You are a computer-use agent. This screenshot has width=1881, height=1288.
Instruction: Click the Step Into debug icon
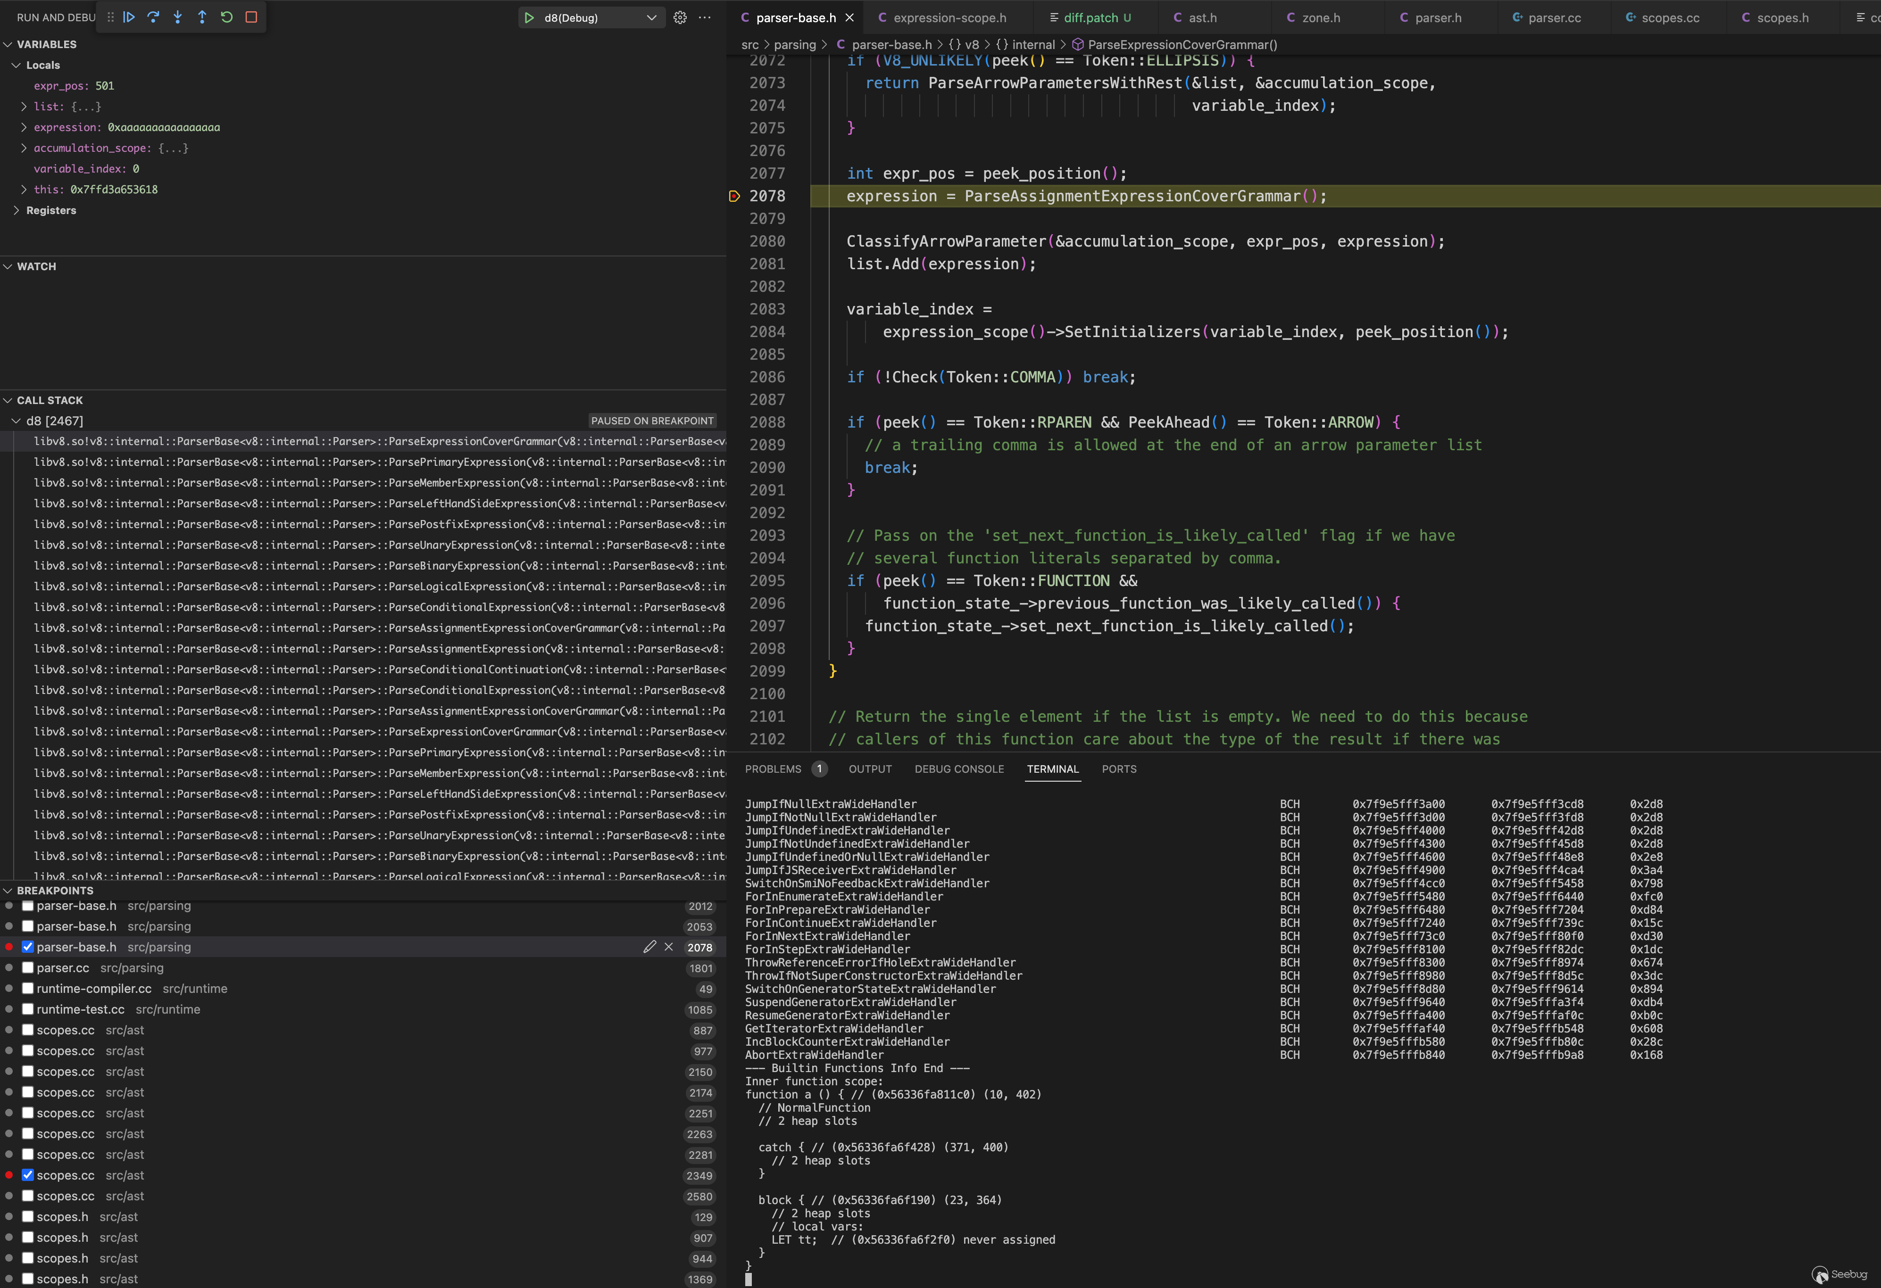coord(177,17)
